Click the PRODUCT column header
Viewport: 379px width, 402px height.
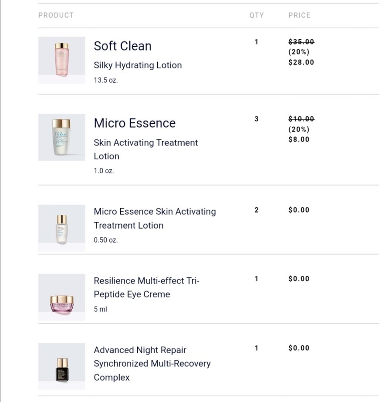pyautogui.click(x=56, y=15)
